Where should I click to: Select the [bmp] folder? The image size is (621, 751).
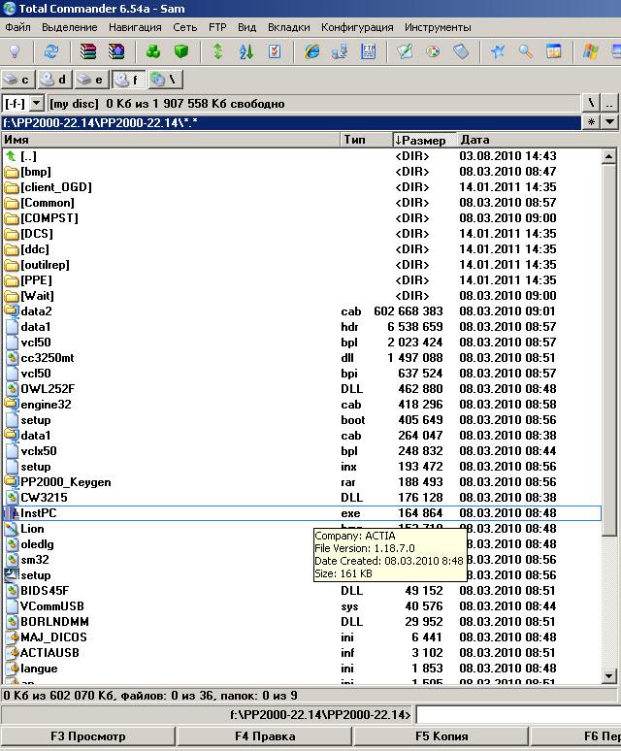302,172
